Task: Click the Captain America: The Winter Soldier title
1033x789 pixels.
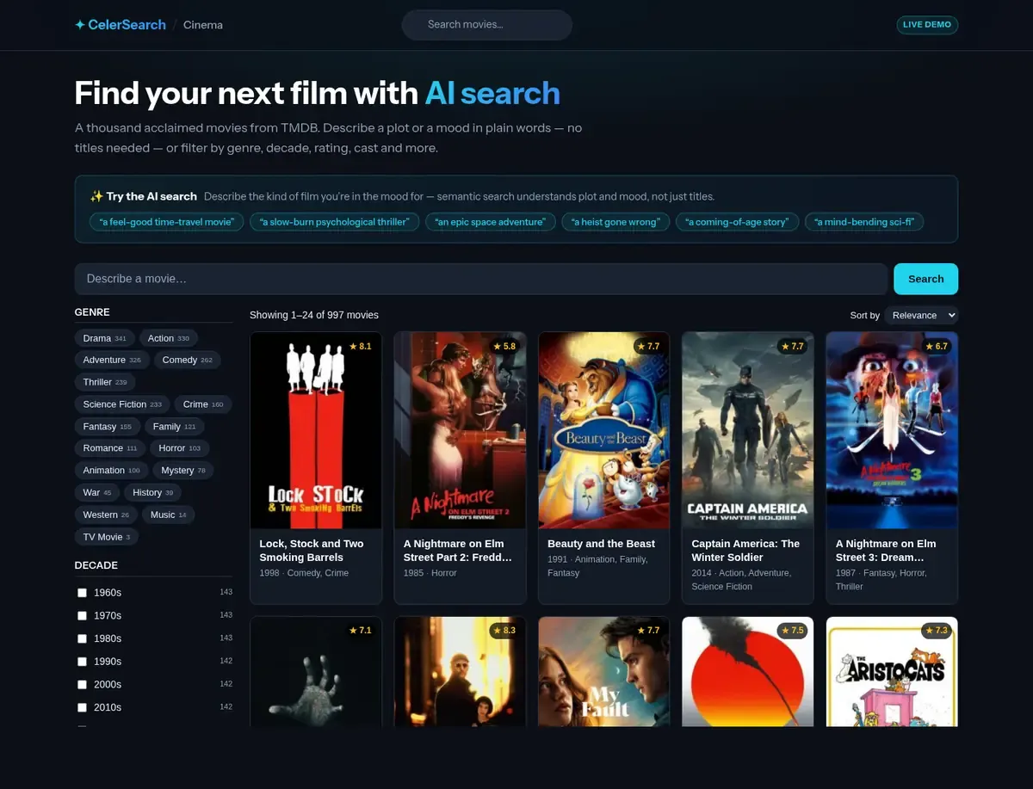Action: [x=745, y=551]
